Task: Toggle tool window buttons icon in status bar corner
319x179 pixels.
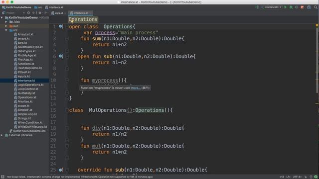Action: [2, 177]
